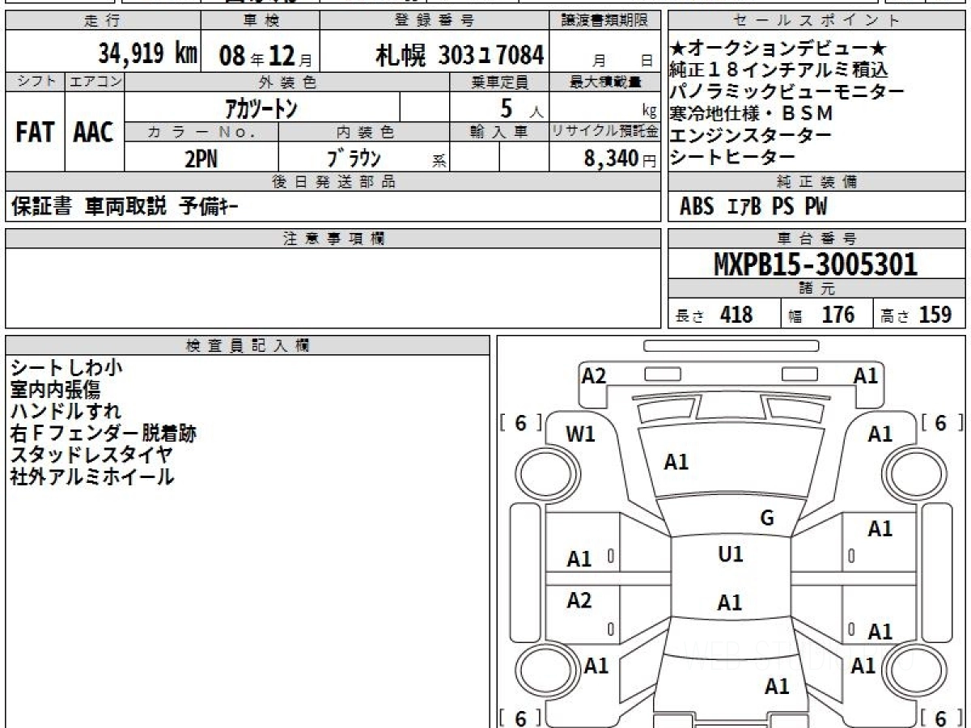Click the 注意事項欄 header
The height and width of the screenshot is (728, 971).
click(333, 238)
